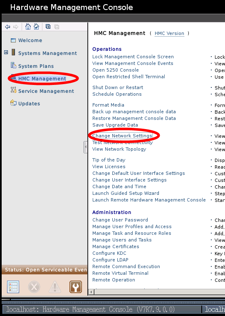Open Manage User Profiles and Access
The width and height of the screenshot is (225, 316).
(132, 226)
